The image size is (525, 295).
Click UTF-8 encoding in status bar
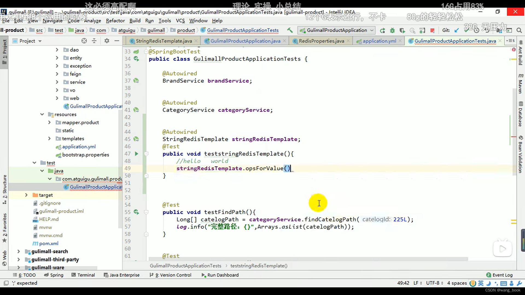point(434,283)
